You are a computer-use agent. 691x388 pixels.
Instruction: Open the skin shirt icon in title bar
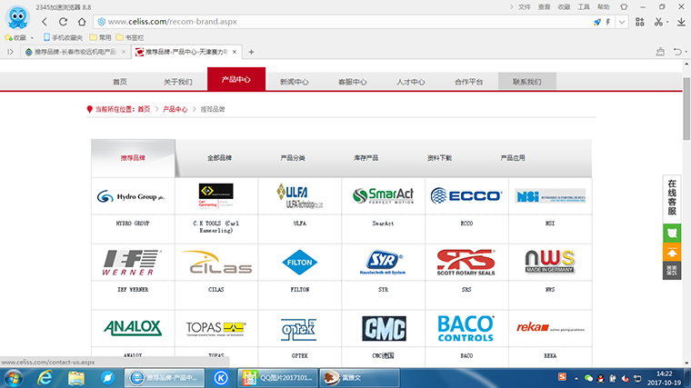click(624, 7)
